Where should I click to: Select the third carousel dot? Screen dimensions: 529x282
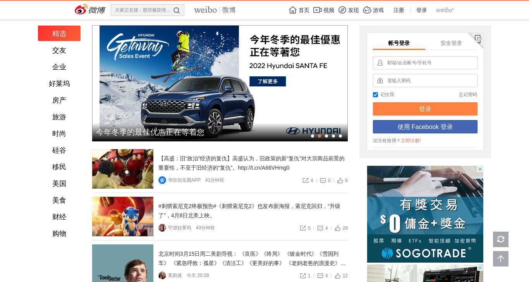(326, 136)
